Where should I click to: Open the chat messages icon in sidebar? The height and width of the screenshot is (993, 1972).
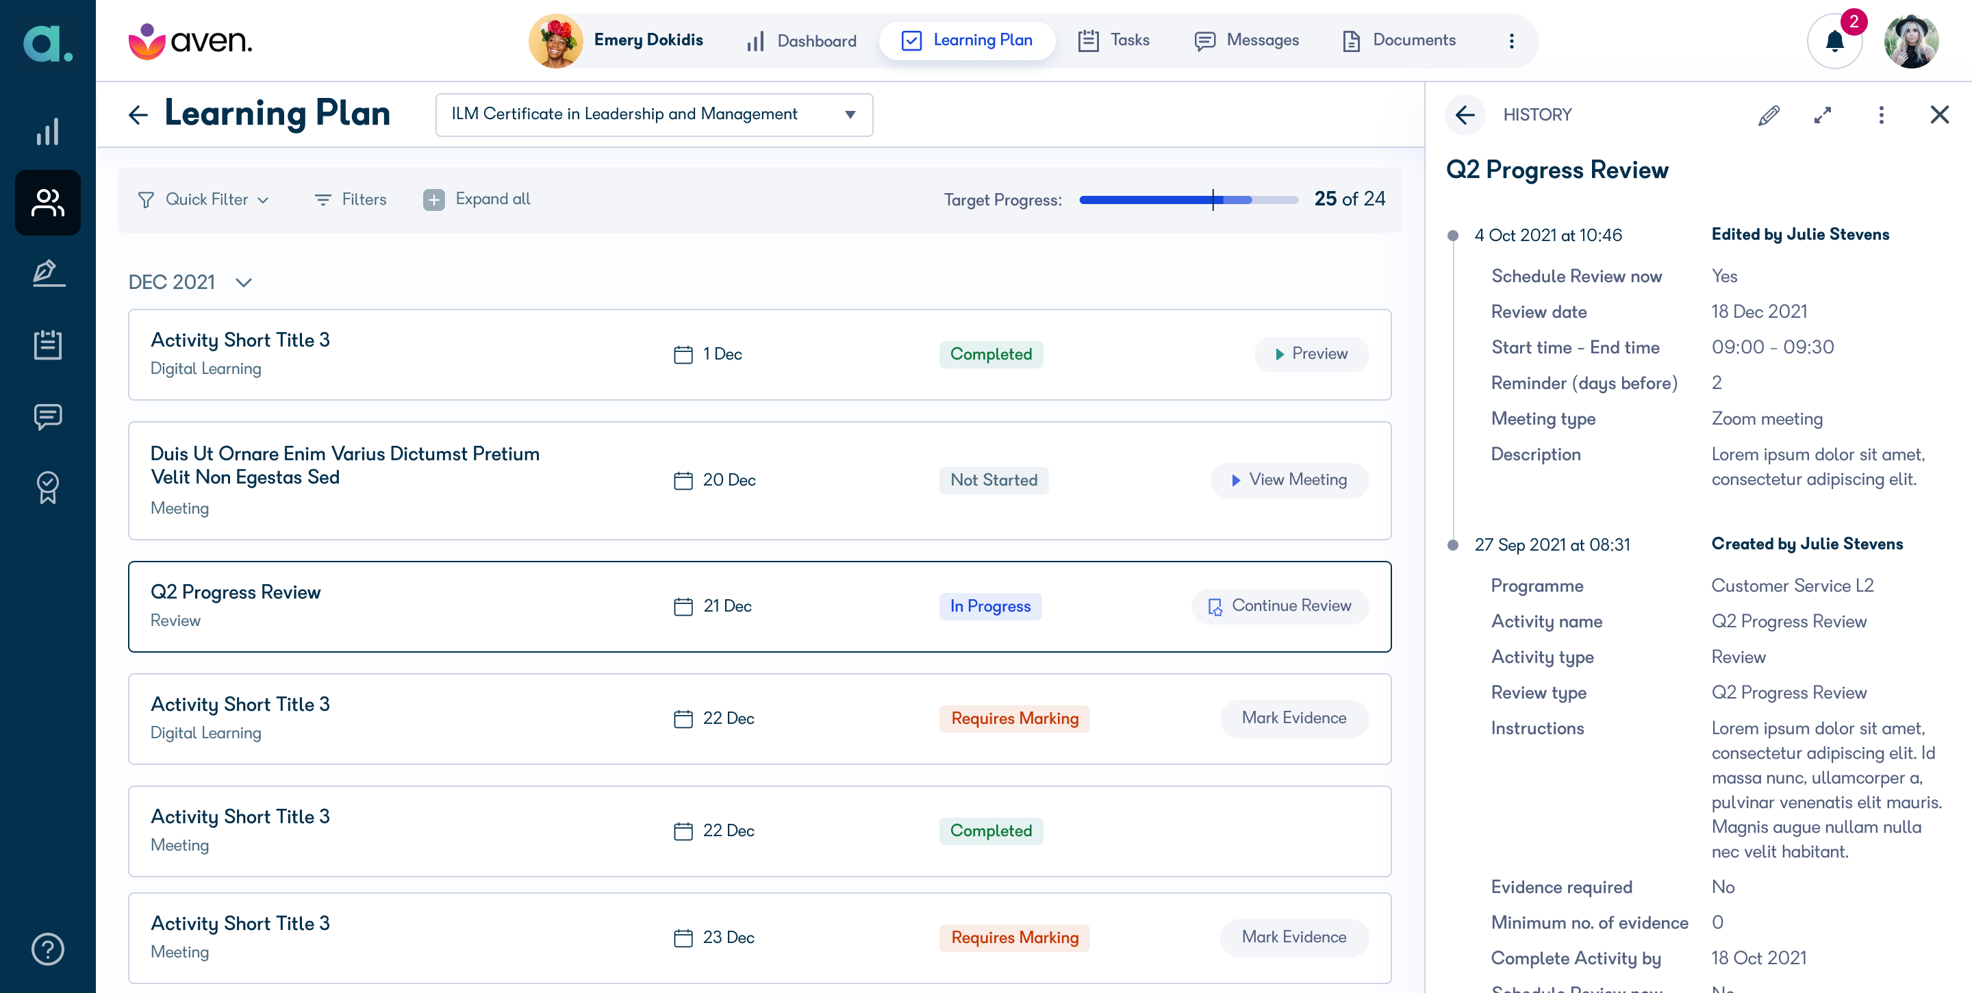[47, 416]
